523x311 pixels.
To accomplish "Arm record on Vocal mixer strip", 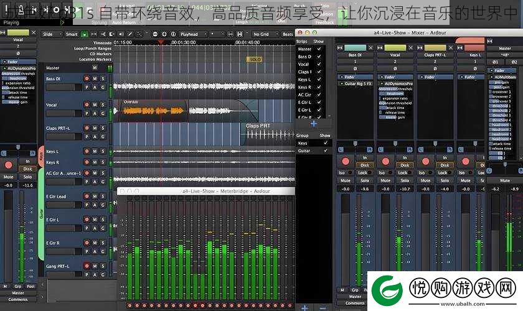I will 385,161.
